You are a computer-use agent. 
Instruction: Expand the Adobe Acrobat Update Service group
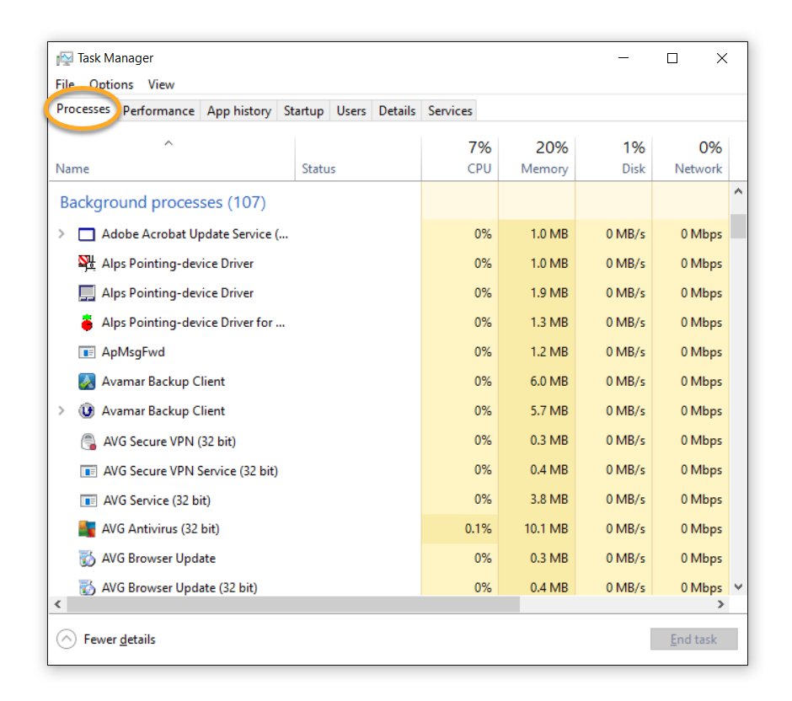(62, 234)
